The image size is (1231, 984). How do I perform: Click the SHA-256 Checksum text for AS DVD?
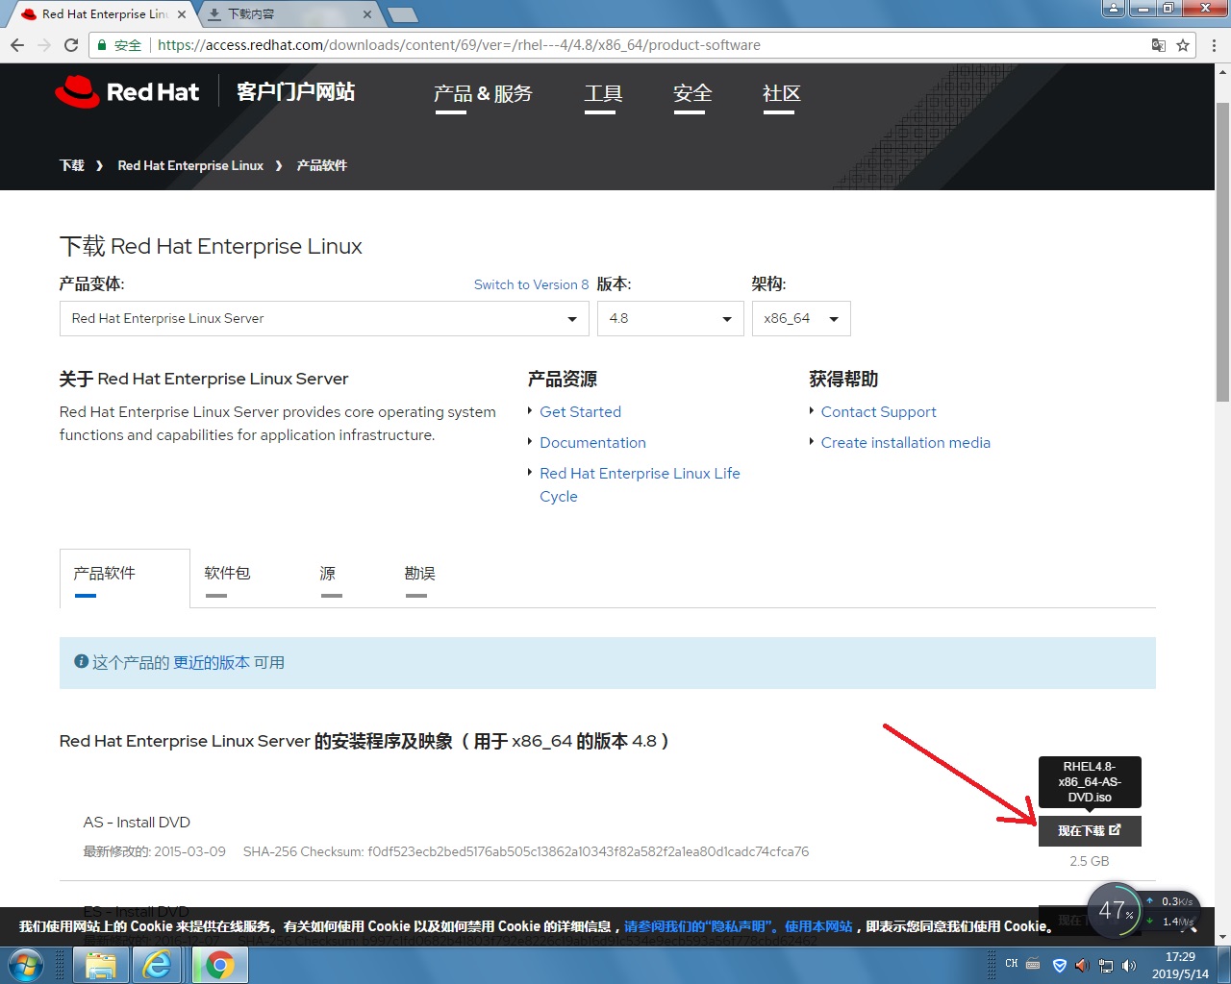[x=526, y=851]
